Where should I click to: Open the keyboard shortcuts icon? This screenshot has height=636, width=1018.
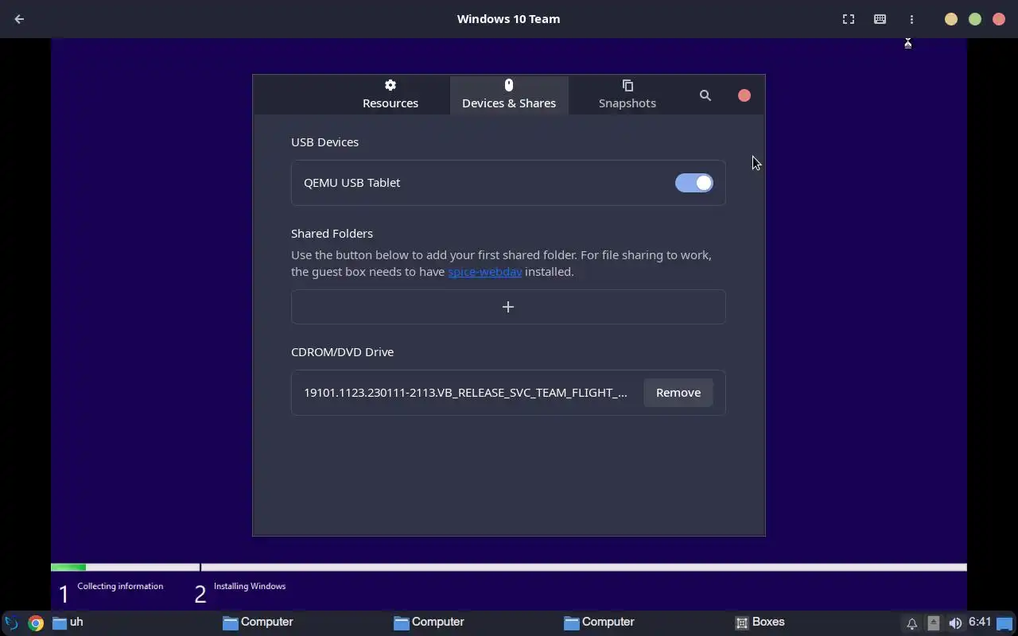(880, 19)
